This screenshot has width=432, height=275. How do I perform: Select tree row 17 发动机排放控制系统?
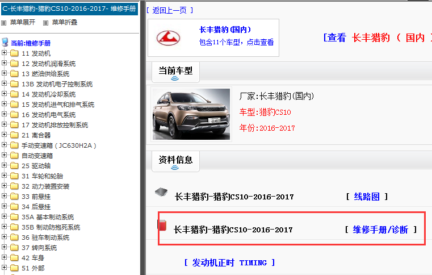pos(55,125)
